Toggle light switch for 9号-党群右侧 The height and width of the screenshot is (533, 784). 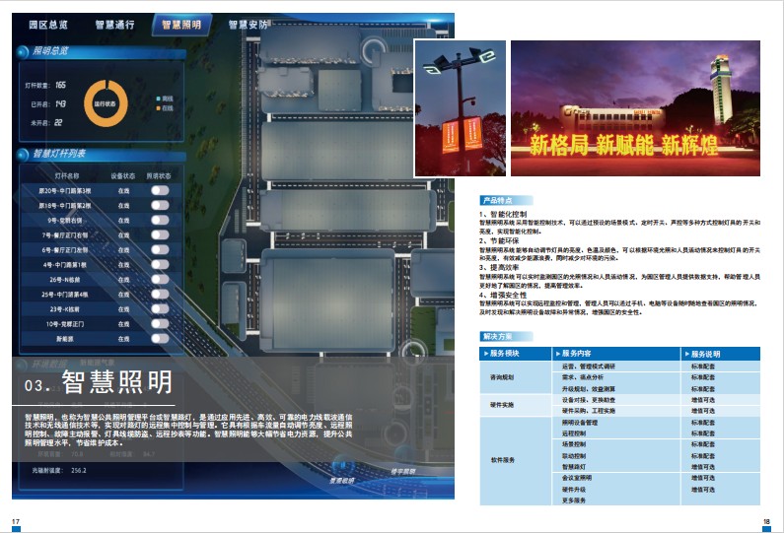point(160,221)
